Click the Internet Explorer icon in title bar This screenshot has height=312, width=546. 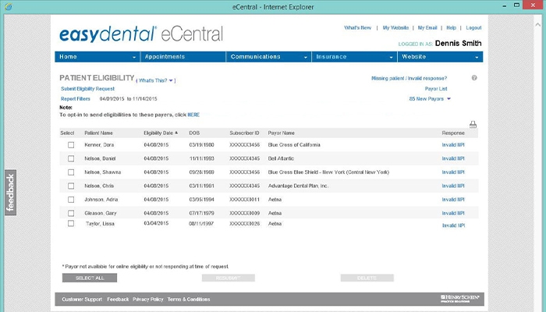point(9,6)
